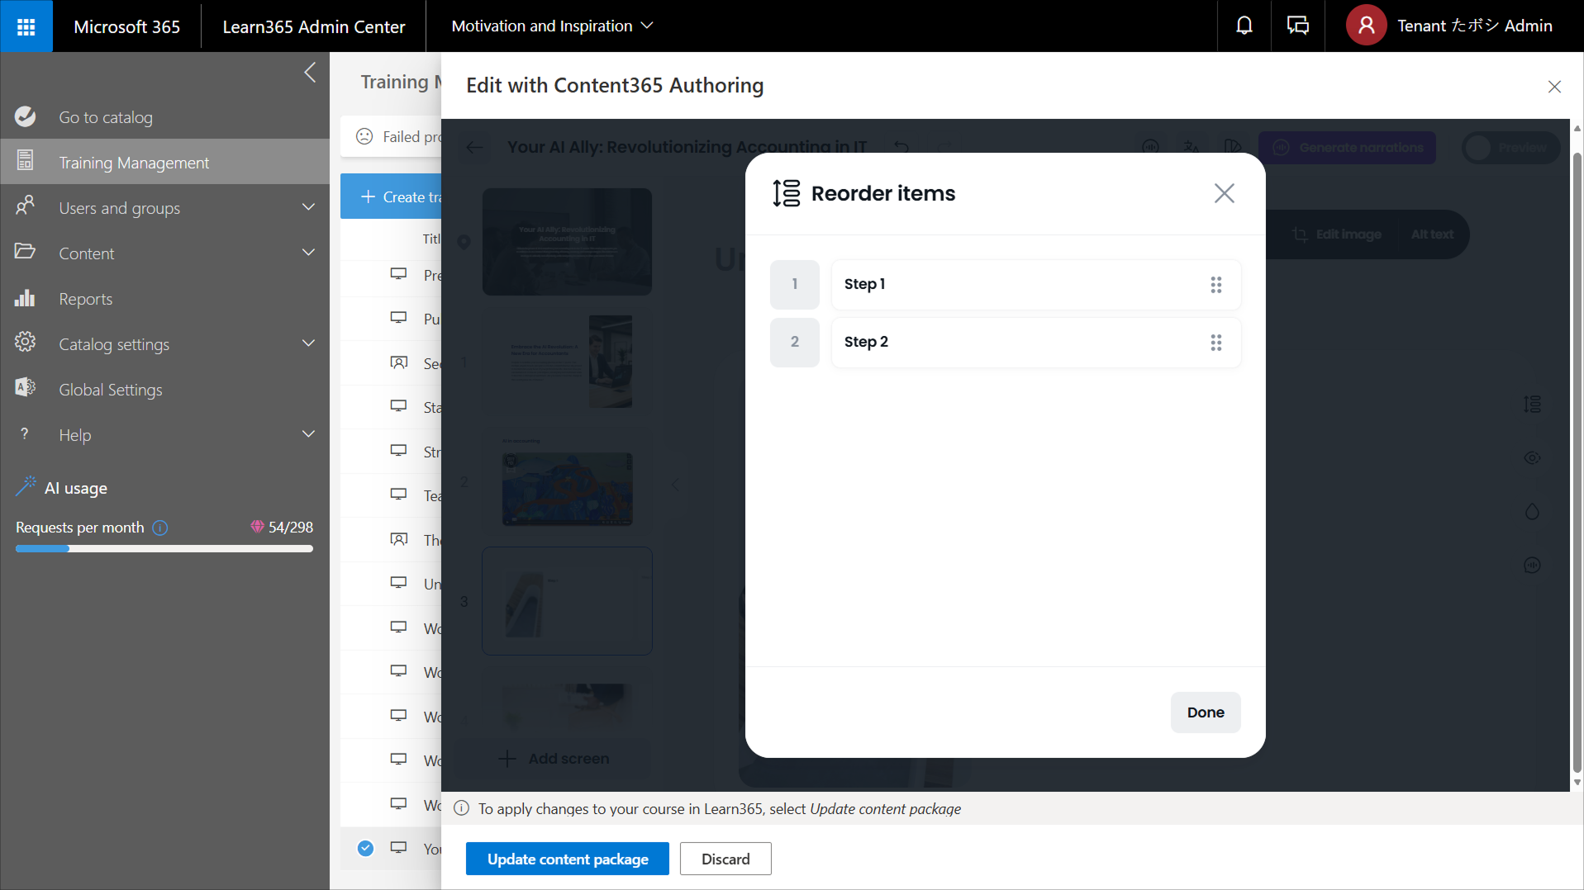
Task: Click the Tenant Admin profile avatar
Action: pos(1366,26)
